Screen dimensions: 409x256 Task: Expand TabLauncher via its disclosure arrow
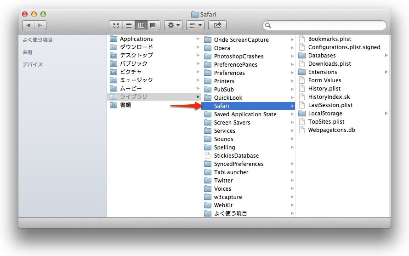(292, 172)
